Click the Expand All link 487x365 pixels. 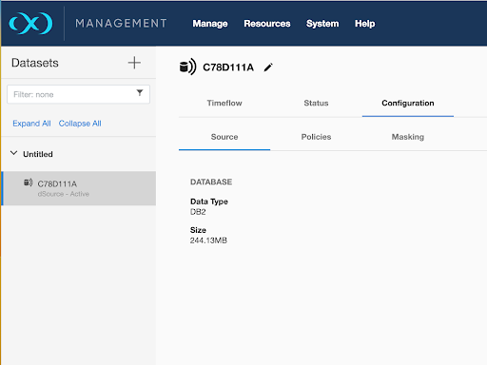pos(31,124)
